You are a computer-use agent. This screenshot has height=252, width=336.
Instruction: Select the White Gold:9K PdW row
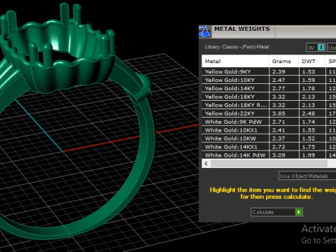(x=269, y=122)
